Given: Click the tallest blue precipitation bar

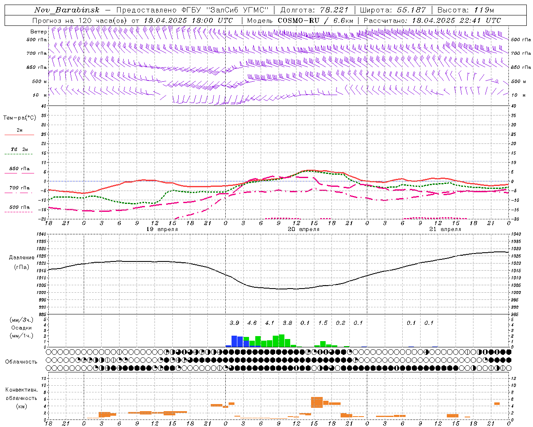Looking at the screenshot, I should point(234,342).
